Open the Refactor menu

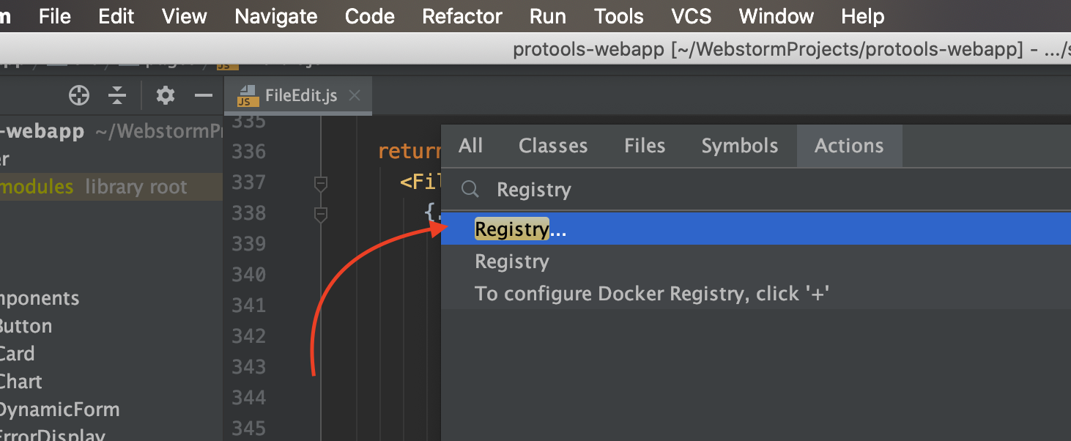(x=462, y=15)
